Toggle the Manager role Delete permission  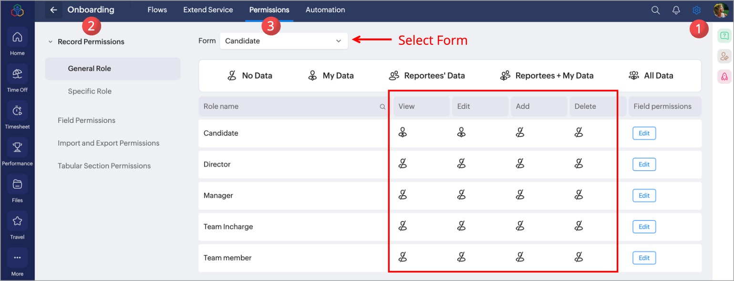tap(579, 195)
